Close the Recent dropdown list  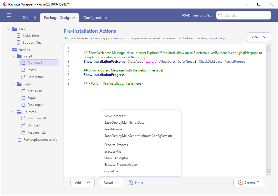(x=111, y=183)
